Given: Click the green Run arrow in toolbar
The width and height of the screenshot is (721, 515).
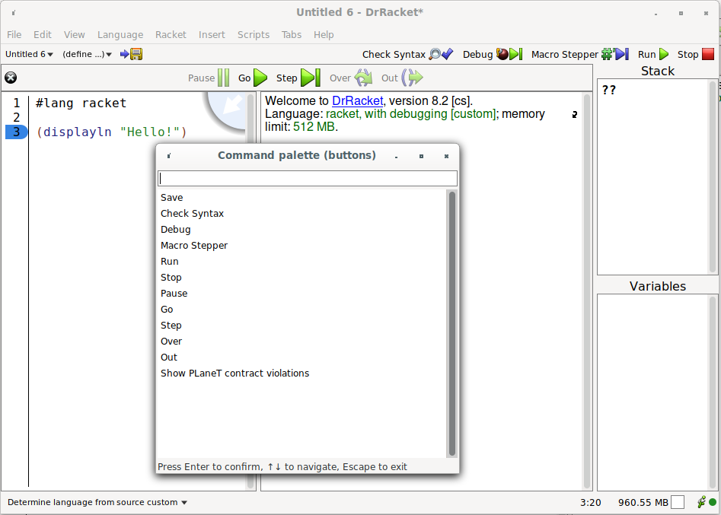Looking at the screenshot, I should pyautogui.click(x=664, y=54).
